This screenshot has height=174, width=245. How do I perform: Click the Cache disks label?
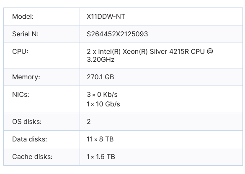pos(32,156)
